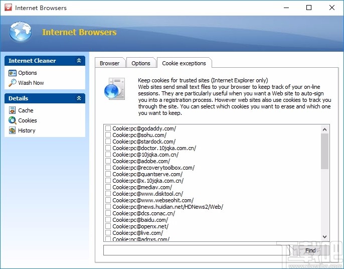Click the cookie search input field

[197, 250]
